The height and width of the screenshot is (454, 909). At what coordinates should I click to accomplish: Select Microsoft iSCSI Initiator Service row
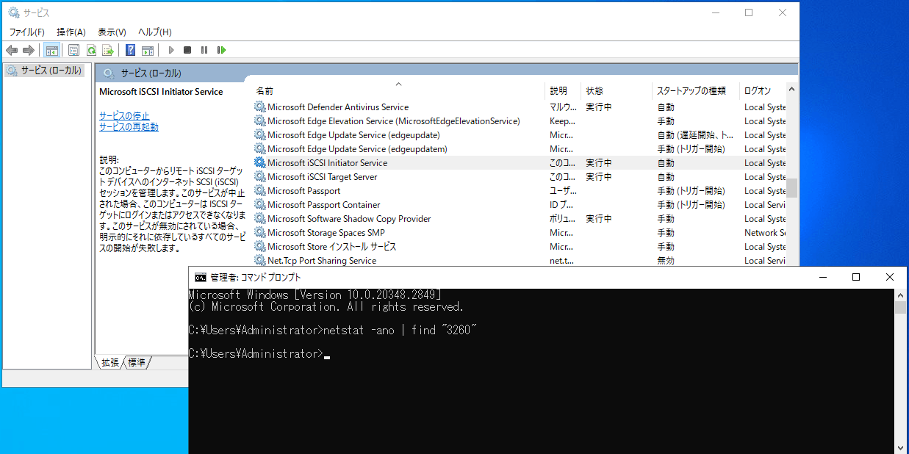520,162
